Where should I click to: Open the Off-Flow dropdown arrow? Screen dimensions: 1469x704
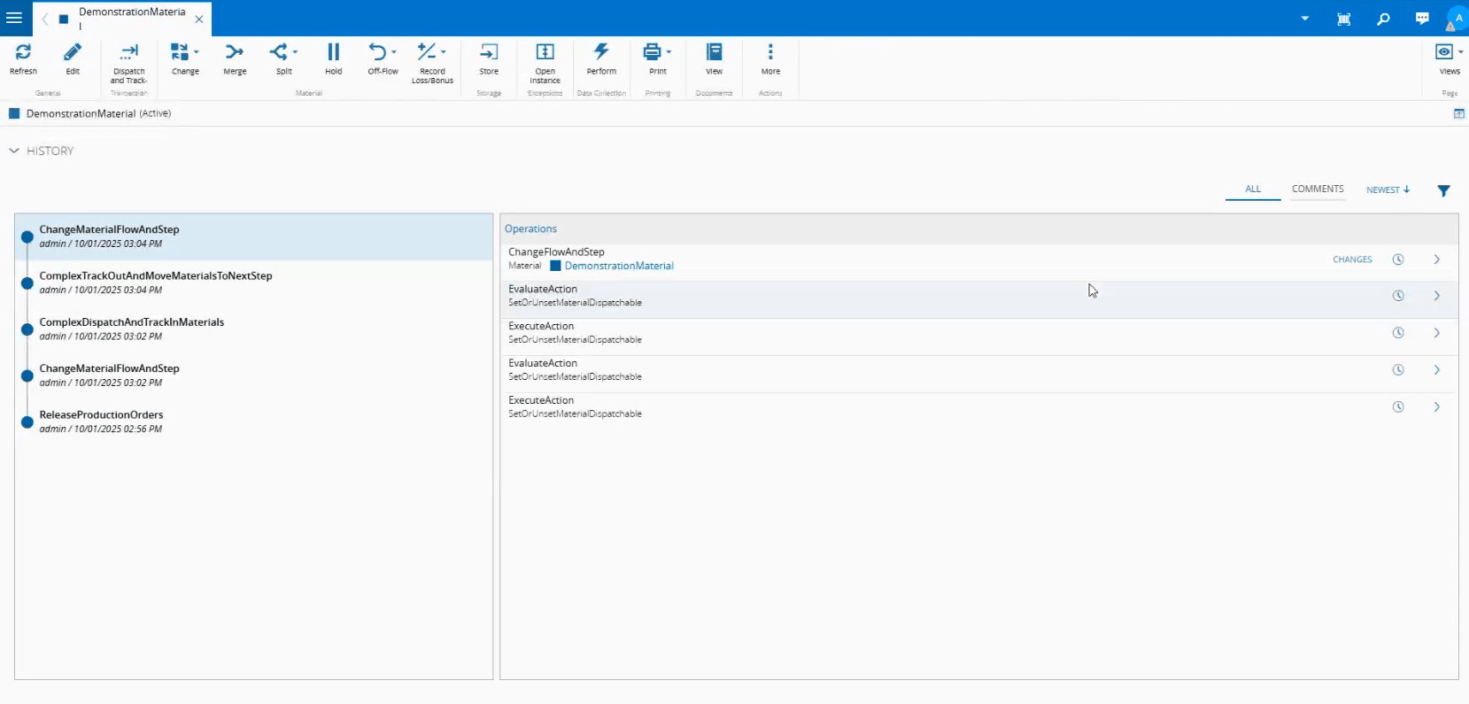coord(394,51)
